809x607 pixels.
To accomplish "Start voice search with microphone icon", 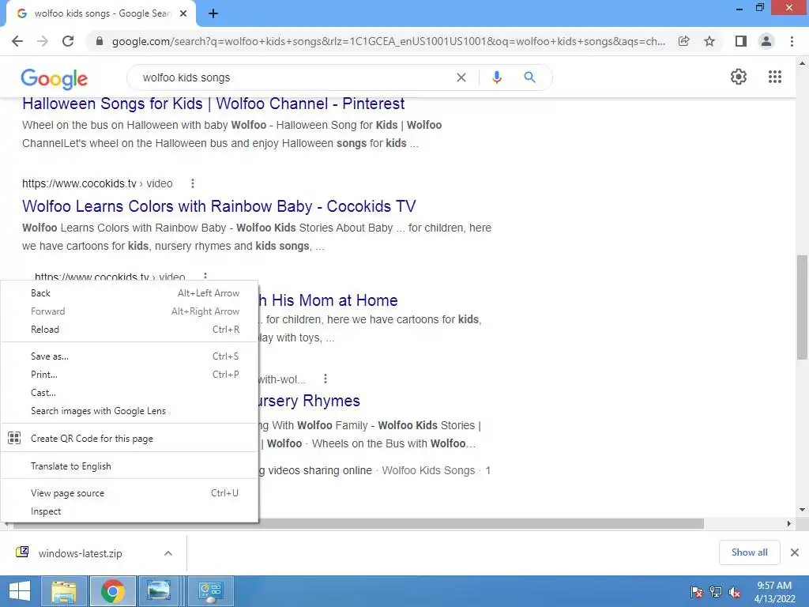I will coord(497,77).
